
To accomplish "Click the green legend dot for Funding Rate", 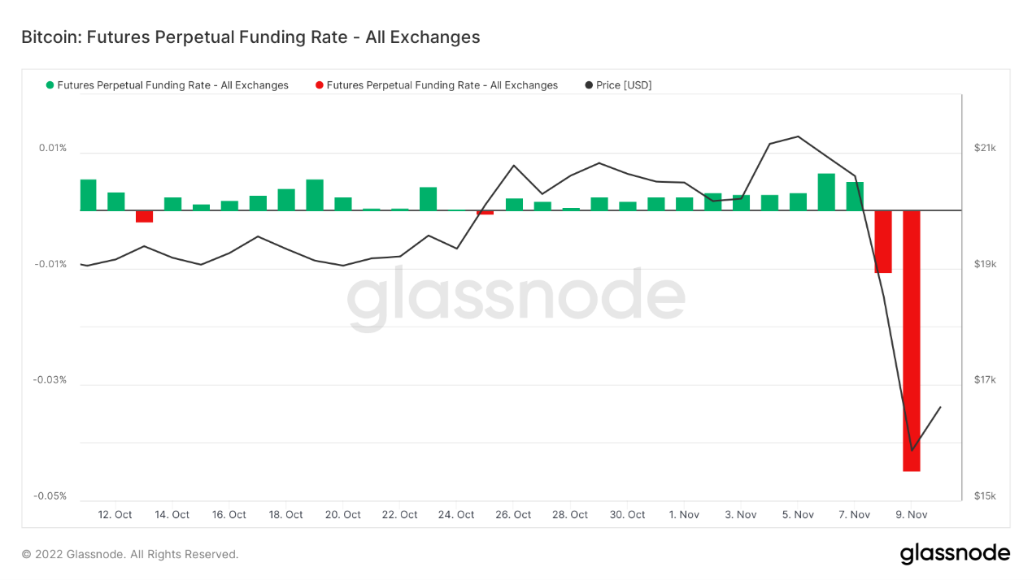I will [x=50, y=85].
